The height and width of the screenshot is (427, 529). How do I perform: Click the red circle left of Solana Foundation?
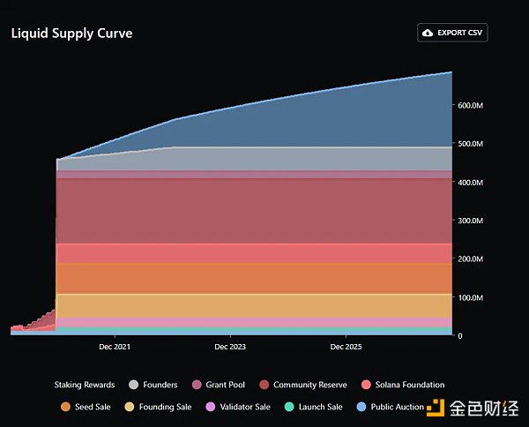[x=366, y=385]
